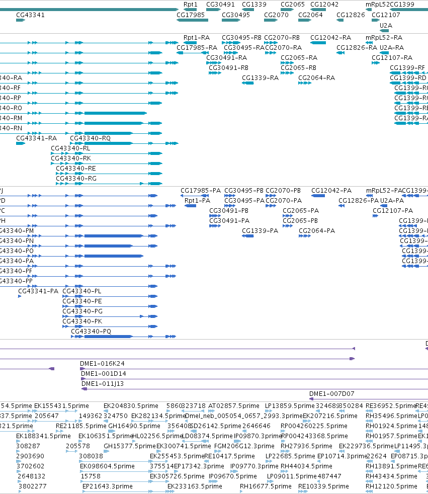Select transcript Rpt1-RA
This screenshot has width=428, height=494.
coord(197,38)
